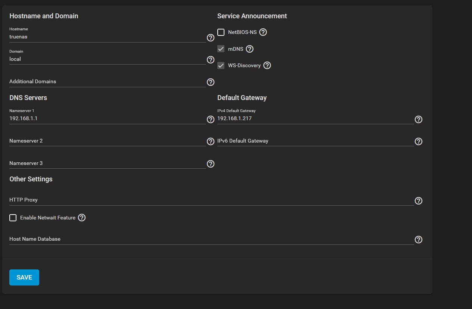Open help tooltip for Hostname field
This screenshot has height=309, width=472.
pos(211,38)
